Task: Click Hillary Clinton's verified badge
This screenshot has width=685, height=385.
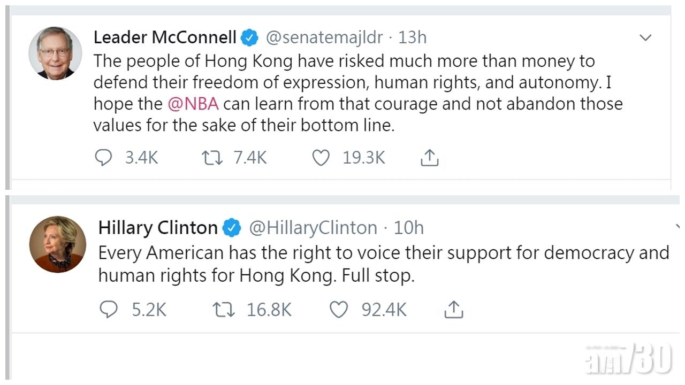Action: 232,228
